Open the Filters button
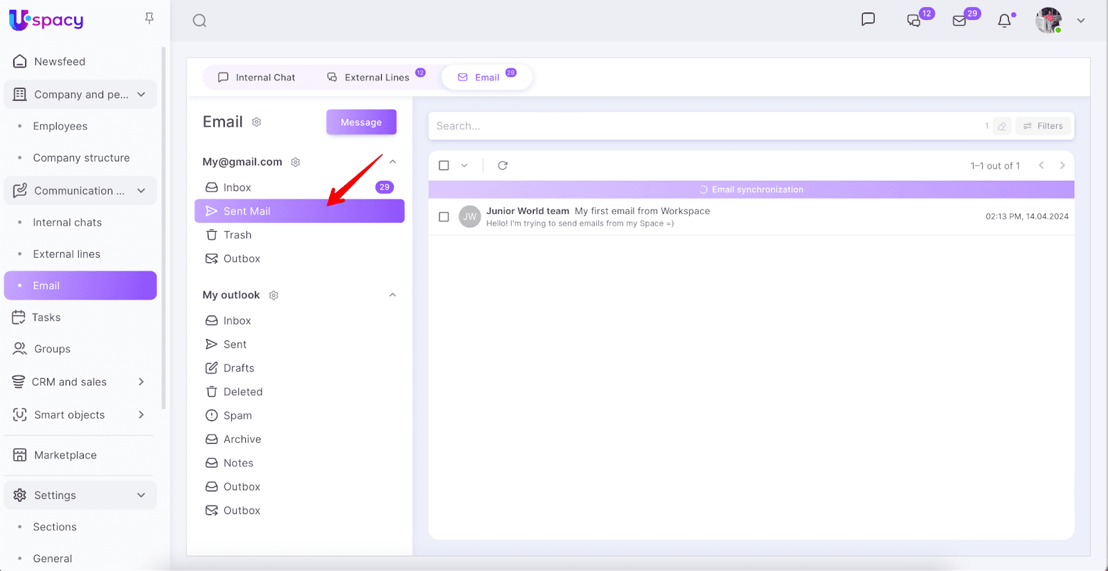The height and width of the screenshot is (571, 1108). pos(1043,126)
